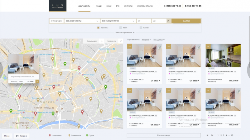Click the Студия green legend pin
Image resolution: width=250 pixels, height=140 pixels.
click(x=87, y=135)
